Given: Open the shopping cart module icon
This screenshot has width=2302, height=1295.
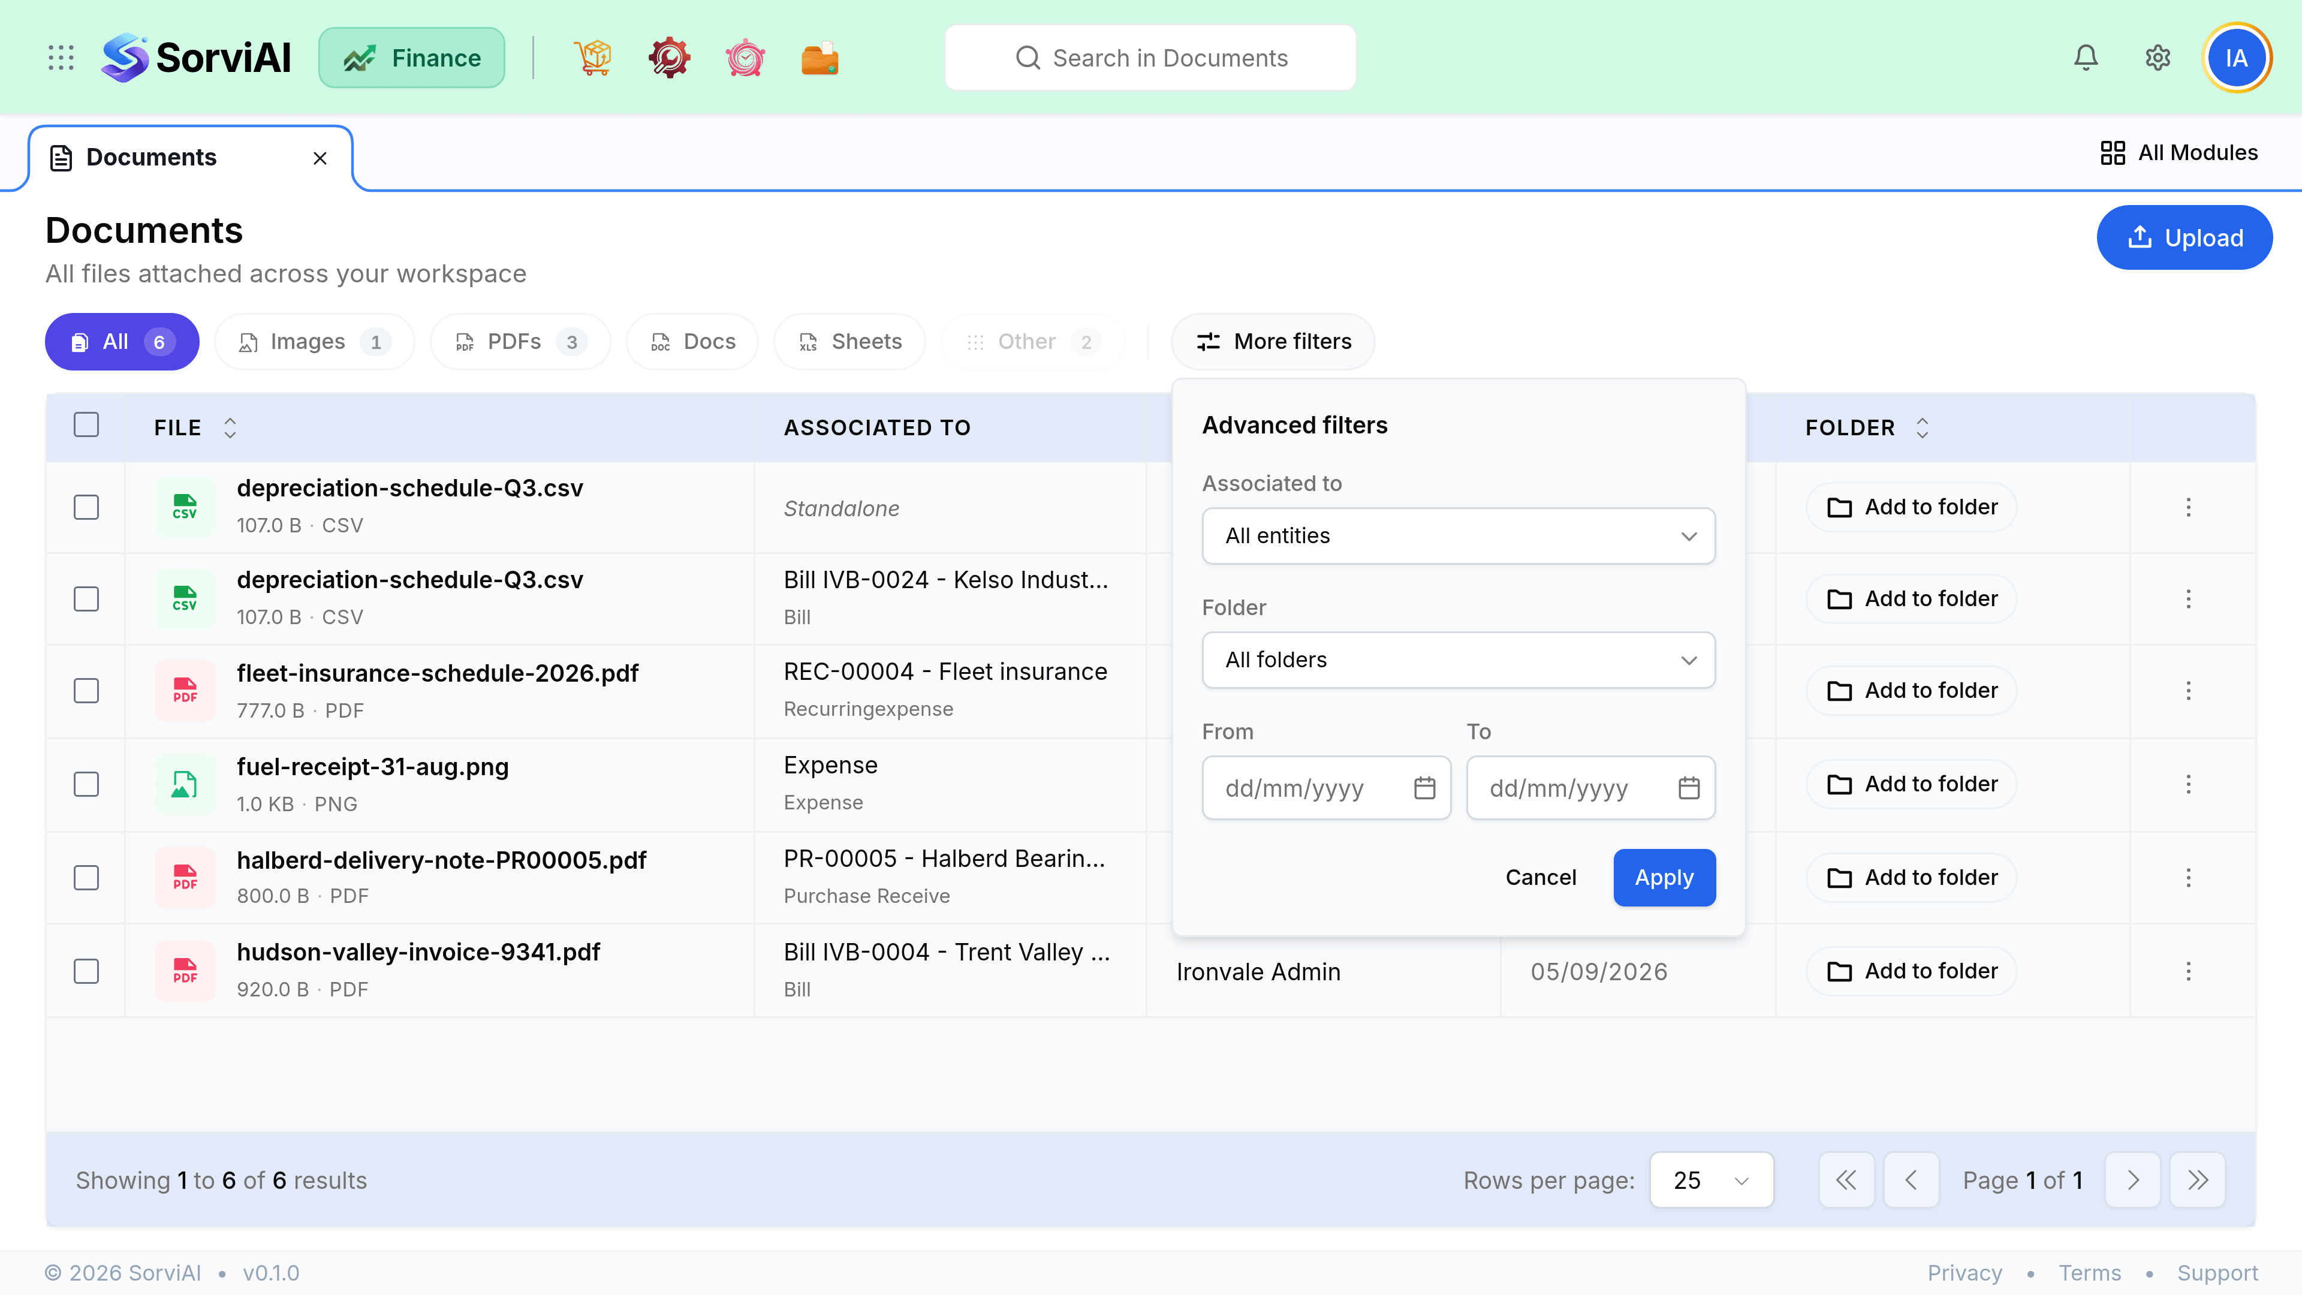Looking at the screenshot, I should [x=593, y=58].
